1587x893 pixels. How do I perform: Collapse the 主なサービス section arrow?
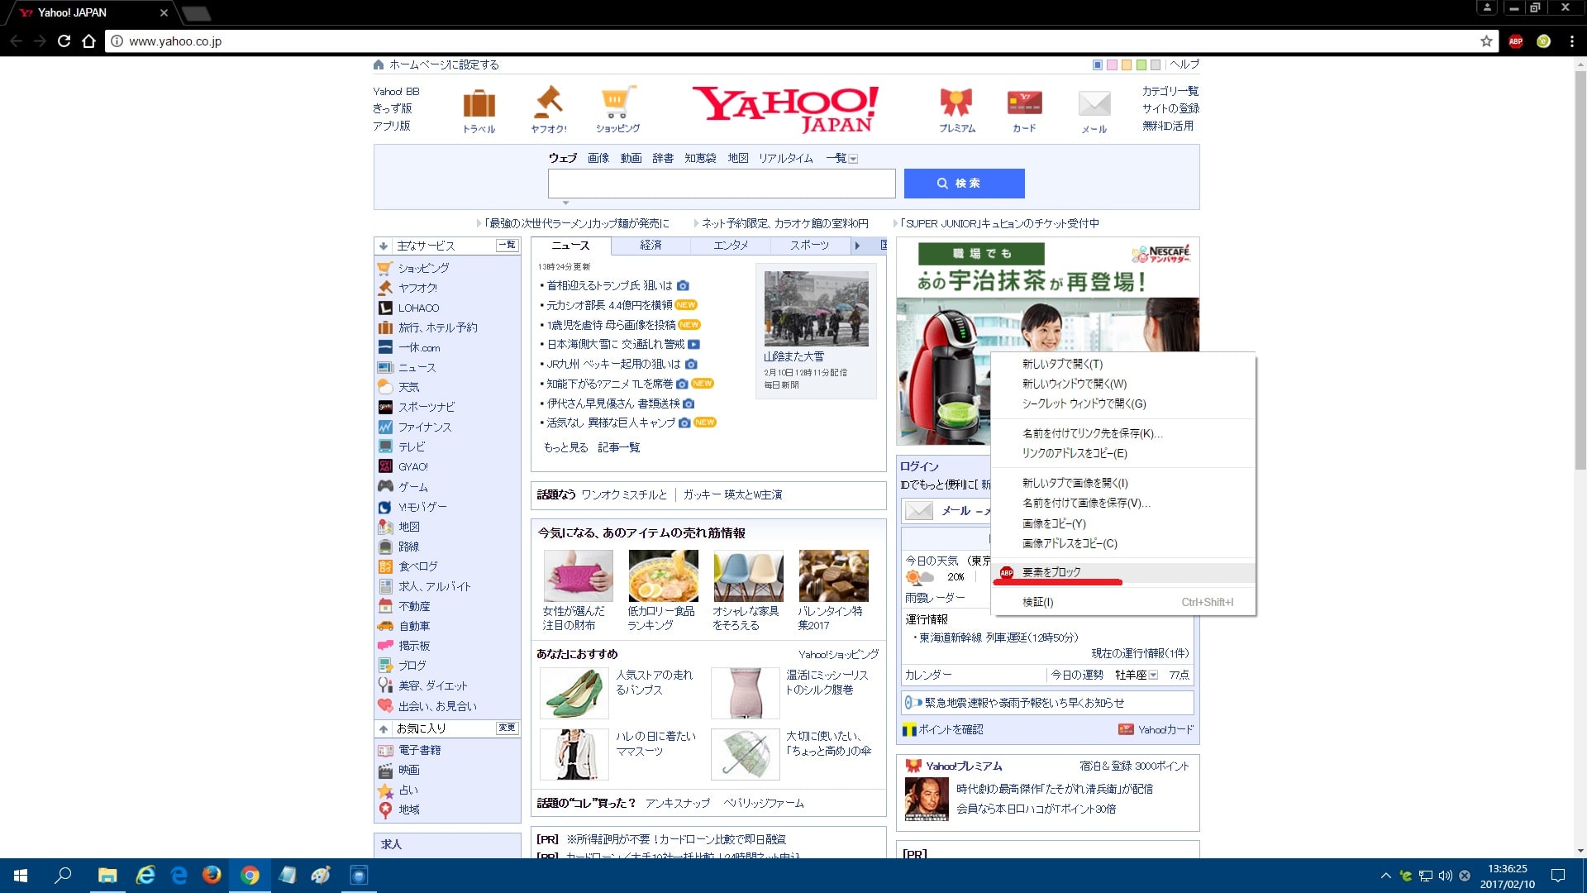coord(384,246)
